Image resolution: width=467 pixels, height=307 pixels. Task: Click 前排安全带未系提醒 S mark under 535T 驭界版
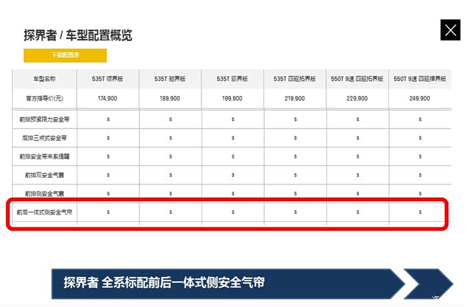pos(233,156)
